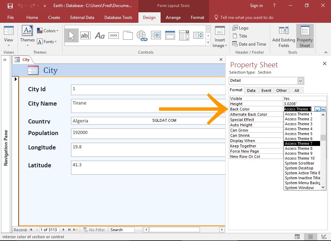Insert Date and Time
This screenshot has height=241, width=331.
tap(249, 44)
